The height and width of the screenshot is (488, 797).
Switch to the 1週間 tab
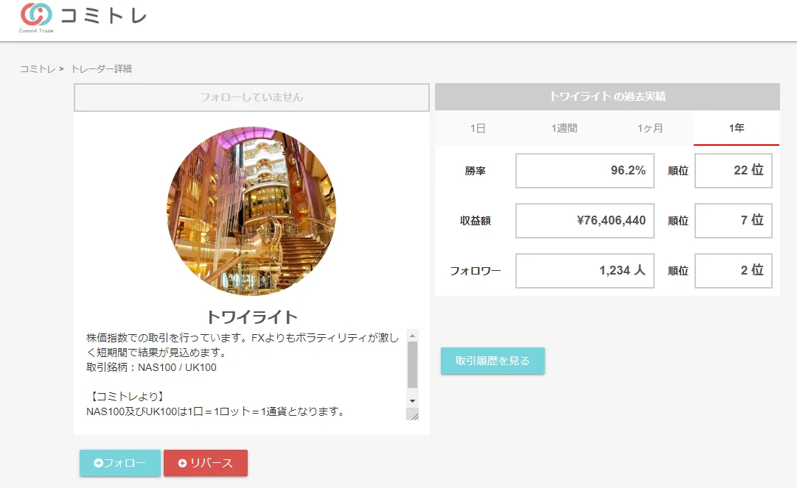point(564,128)
